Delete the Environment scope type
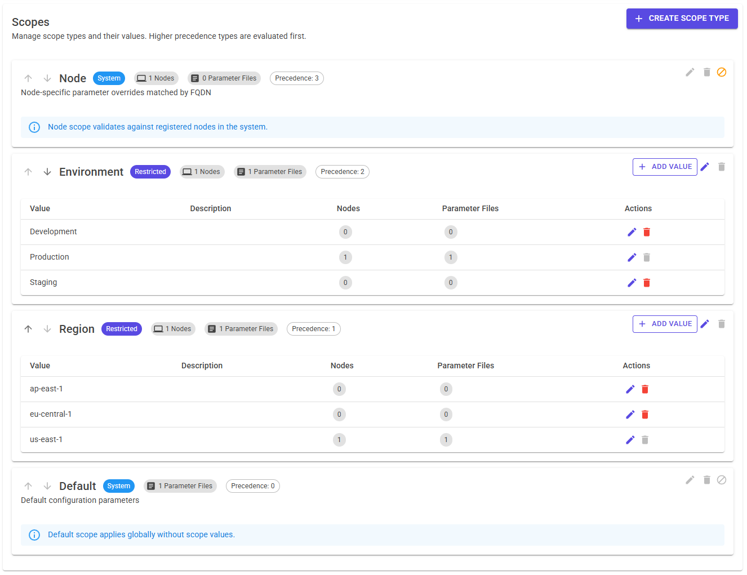Viewport: 747px width, 575px height. (x=722, y=167)
